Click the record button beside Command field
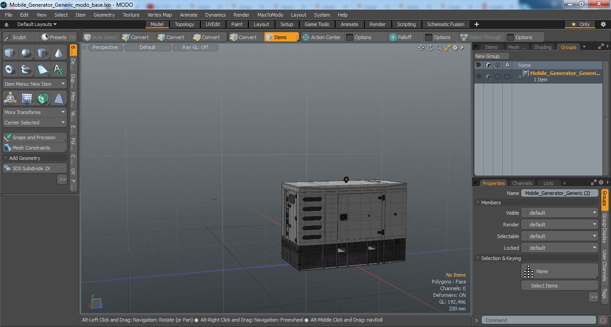 603,320
